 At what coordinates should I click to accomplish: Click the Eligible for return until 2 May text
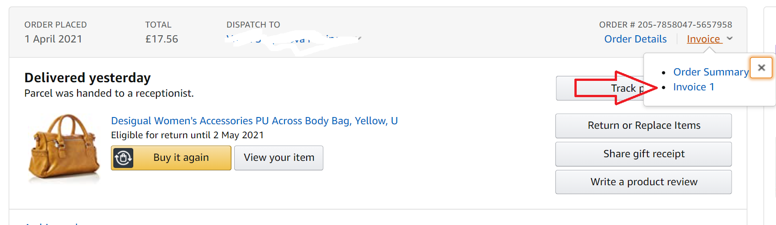187,135
